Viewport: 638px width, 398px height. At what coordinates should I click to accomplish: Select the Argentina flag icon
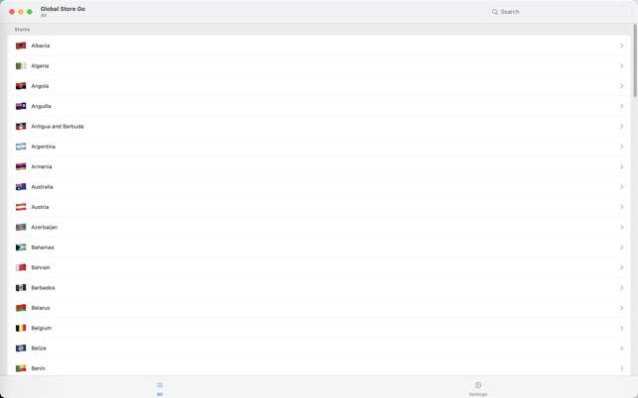coord(21,147)
